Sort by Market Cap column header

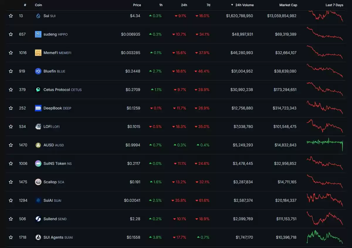[288, 5]
